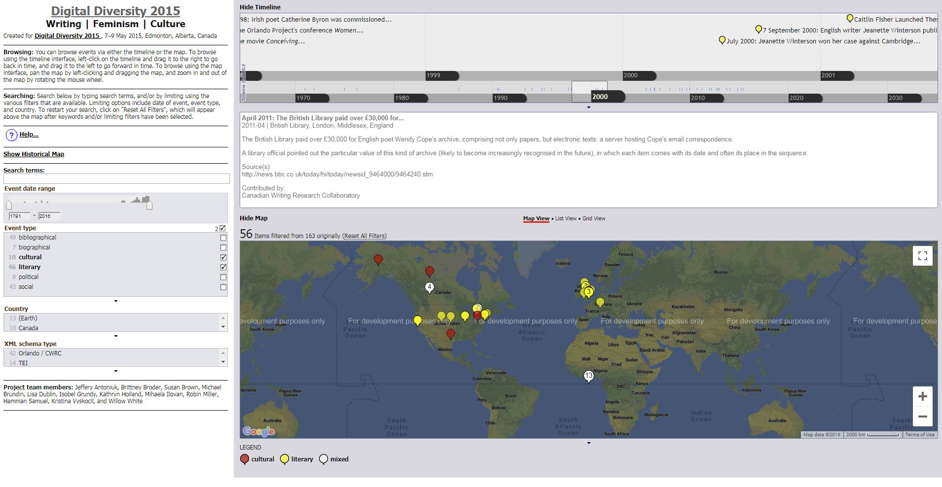Screen dimensions: 942x487
Task: Click the right handle of date range slider
Action: coord(149,205)
